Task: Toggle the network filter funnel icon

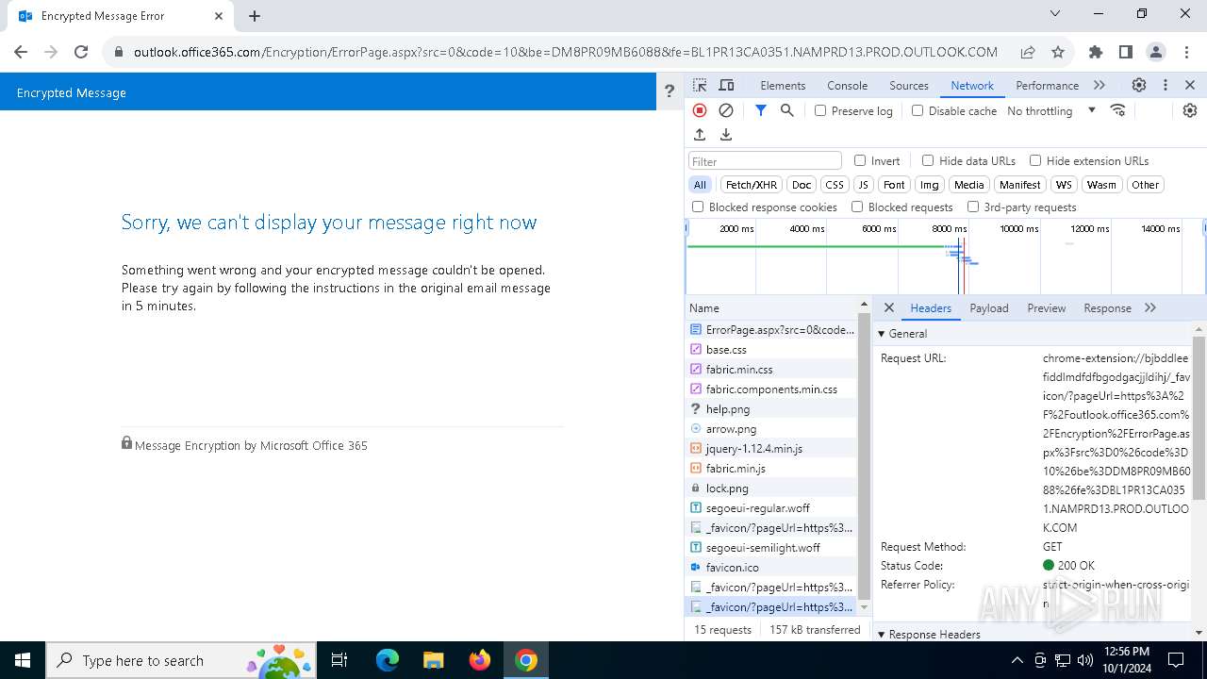Action: (x=761, y=110)
